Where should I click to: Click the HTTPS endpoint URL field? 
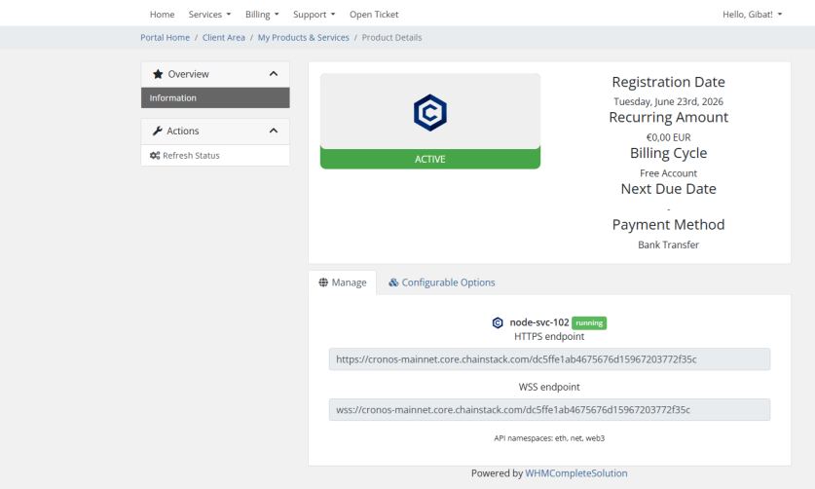coord(549,359)
